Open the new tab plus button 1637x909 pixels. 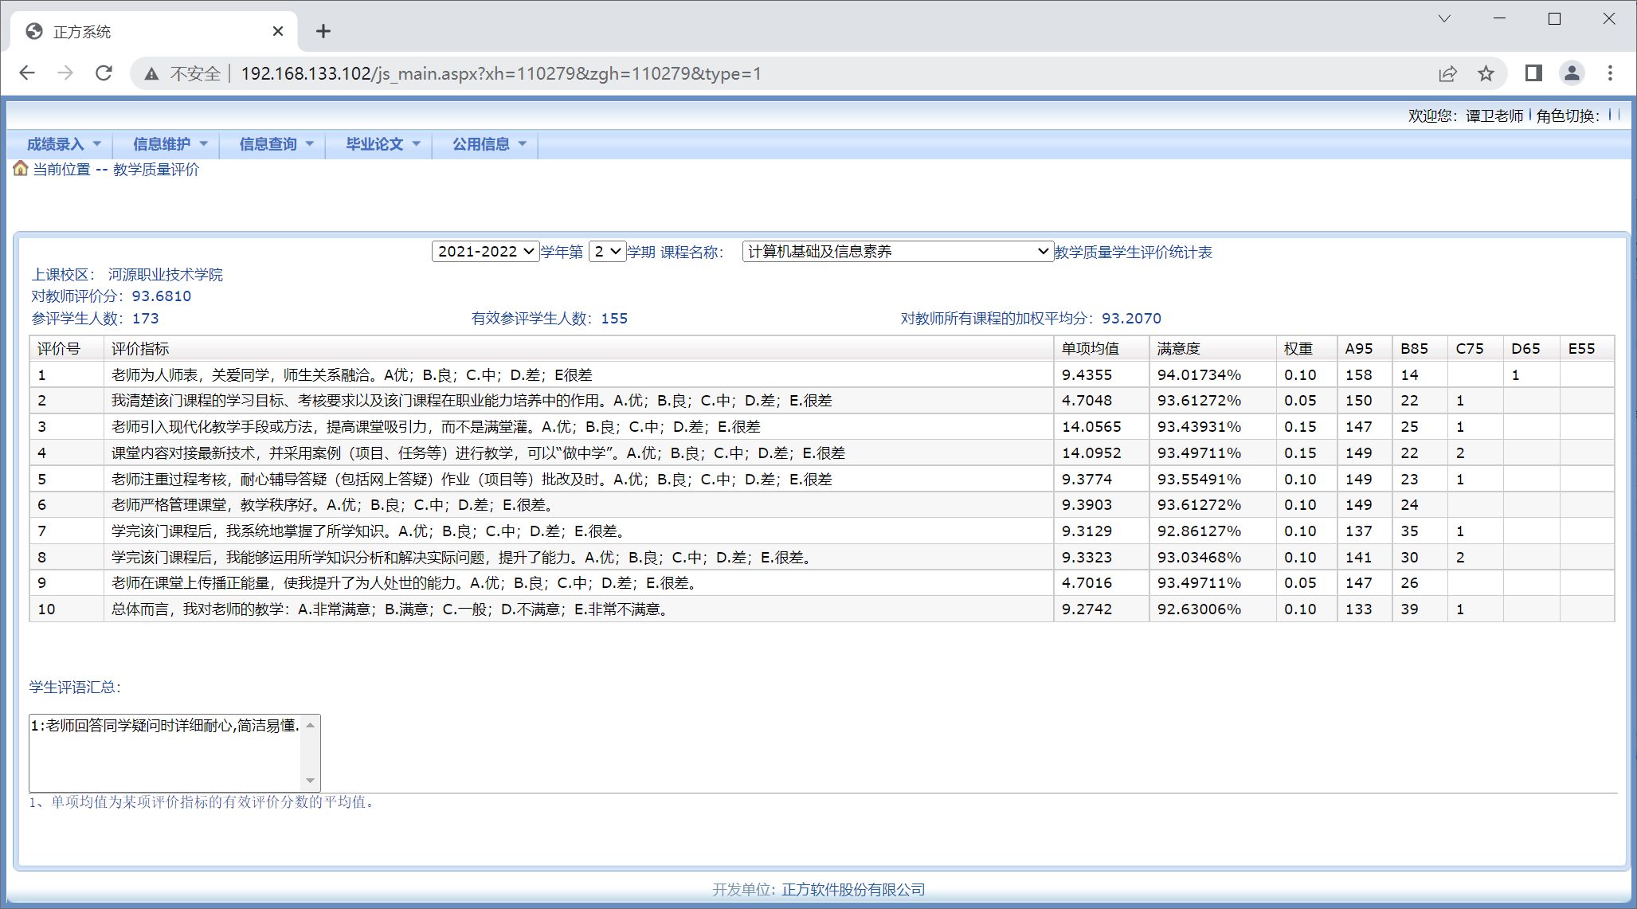(323, 31)
